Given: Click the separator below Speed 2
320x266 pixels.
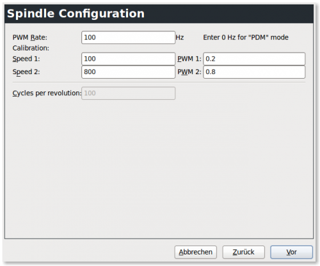Looking at the screenshot, I should [159, 82].
